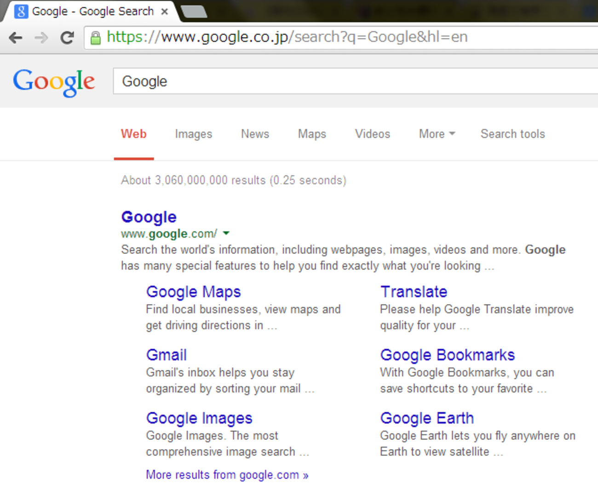The width and height of the screenshot is (598, 501).
Task: Switch to Maps results
Action: [x=312, y=134]
